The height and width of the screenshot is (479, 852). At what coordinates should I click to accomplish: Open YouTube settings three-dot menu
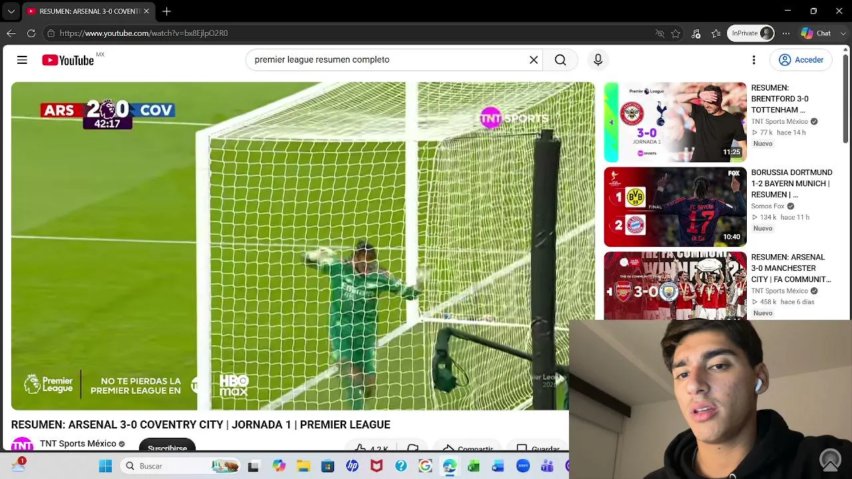(753, 60)
